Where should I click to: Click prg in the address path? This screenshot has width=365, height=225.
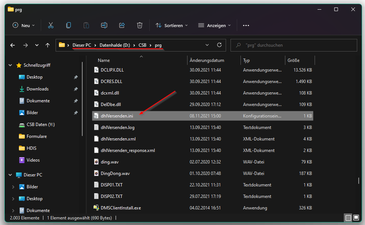158,45
